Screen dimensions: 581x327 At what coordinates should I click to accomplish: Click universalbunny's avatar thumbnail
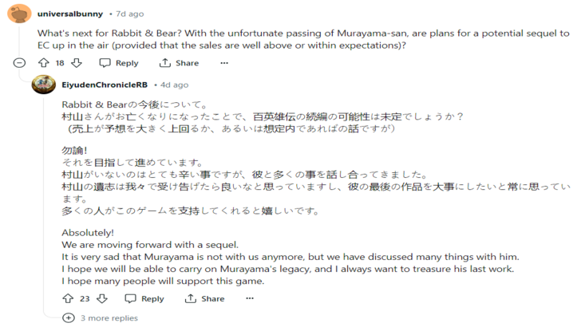[x=19, y=14]
